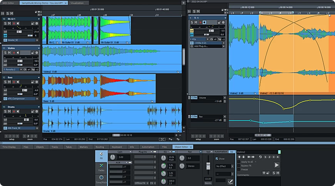Viewport: 335px width, 186px height.
Task: Mute the Bass track
Action: (x=9, y=82)
